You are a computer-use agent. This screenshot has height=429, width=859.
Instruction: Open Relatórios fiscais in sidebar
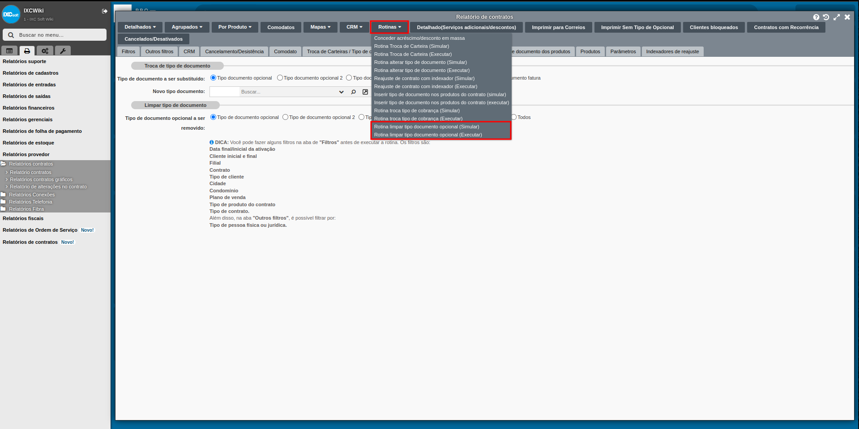23,218
